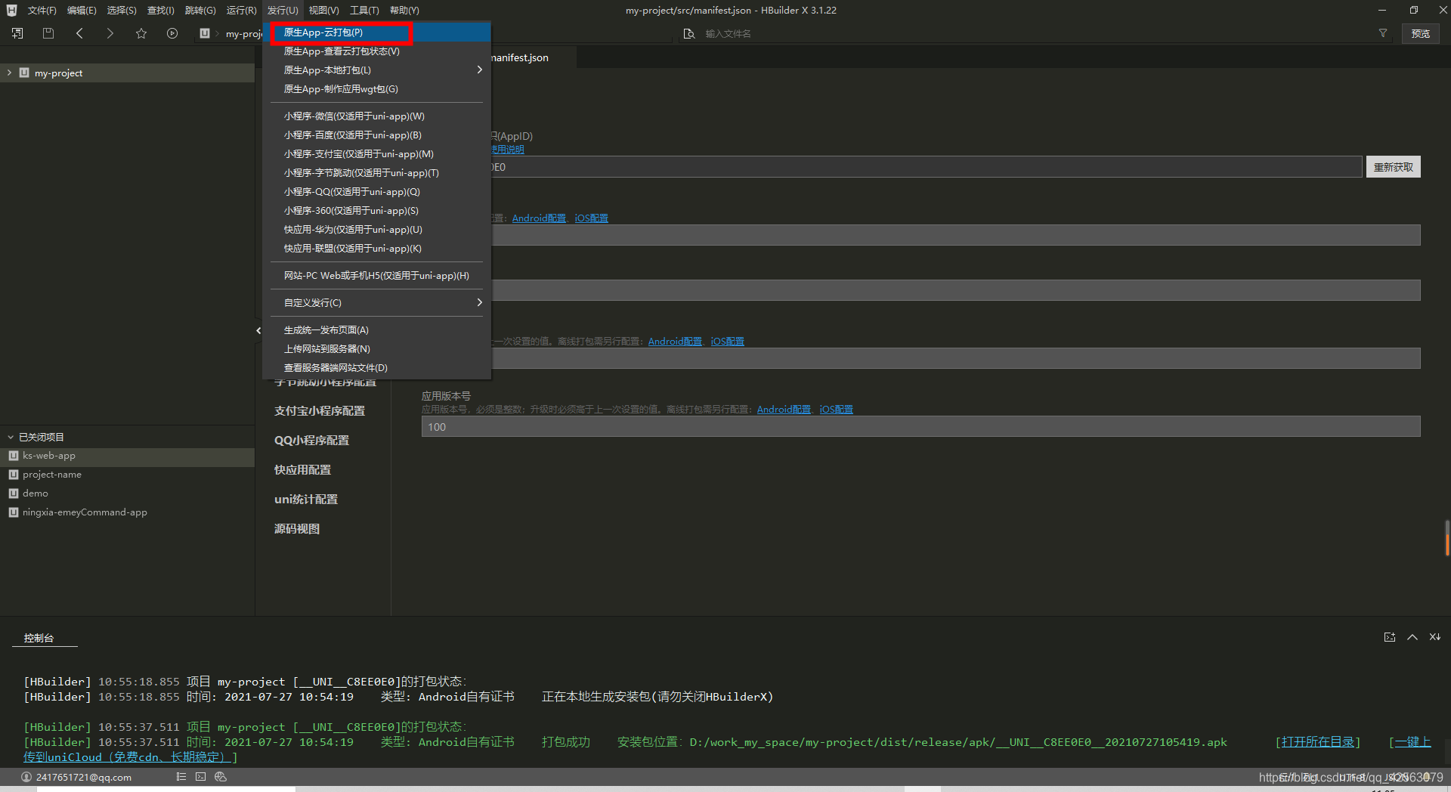1451x792 pixels.
Task: Click the 应用版本号 field containing 100
Action: (920, 427)
